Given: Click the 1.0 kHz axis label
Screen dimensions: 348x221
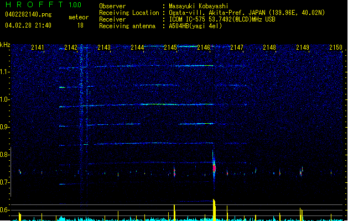Looking at the screenshot, I should [5, 99].
